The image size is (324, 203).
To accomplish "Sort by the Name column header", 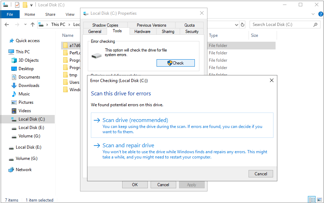I will point(68,35).
